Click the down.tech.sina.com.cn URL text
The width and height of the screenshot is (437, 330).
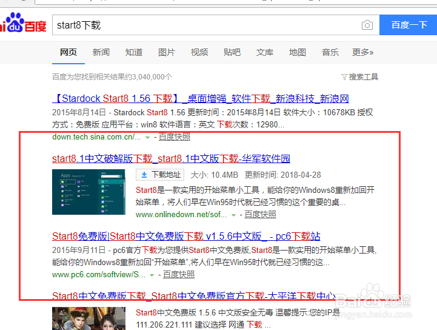(96, 137)
